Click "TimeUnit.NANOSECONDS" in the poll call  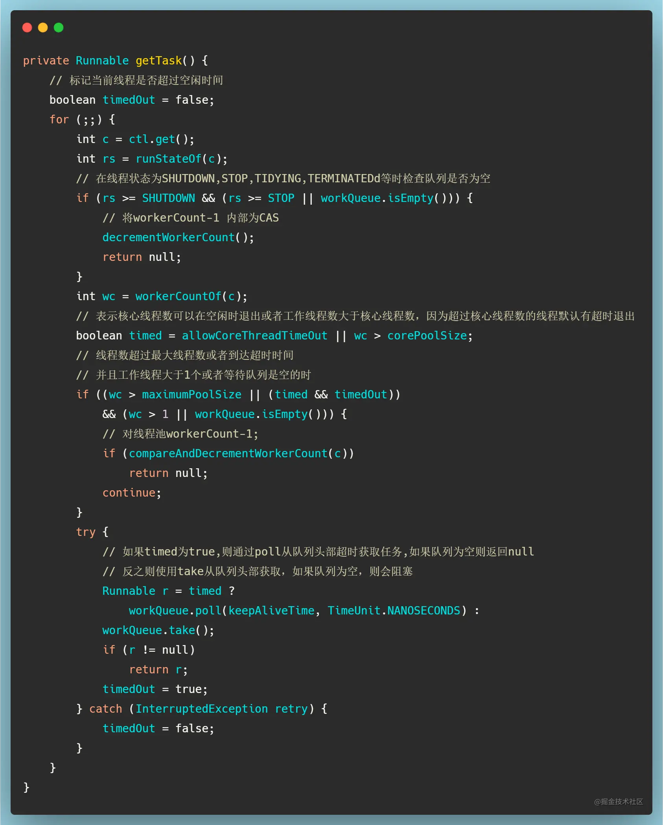click(394, 610)
